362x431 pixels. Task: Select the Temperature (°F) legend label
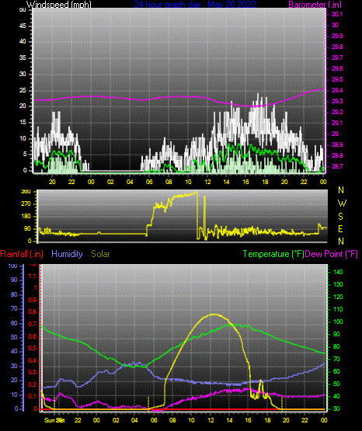tap(273, 254)
